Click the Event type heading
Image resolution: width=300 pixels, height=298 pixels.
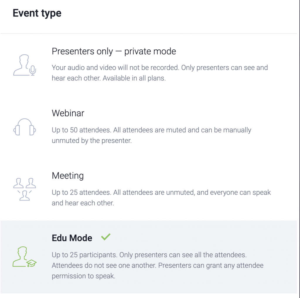[x=37, y=13]
